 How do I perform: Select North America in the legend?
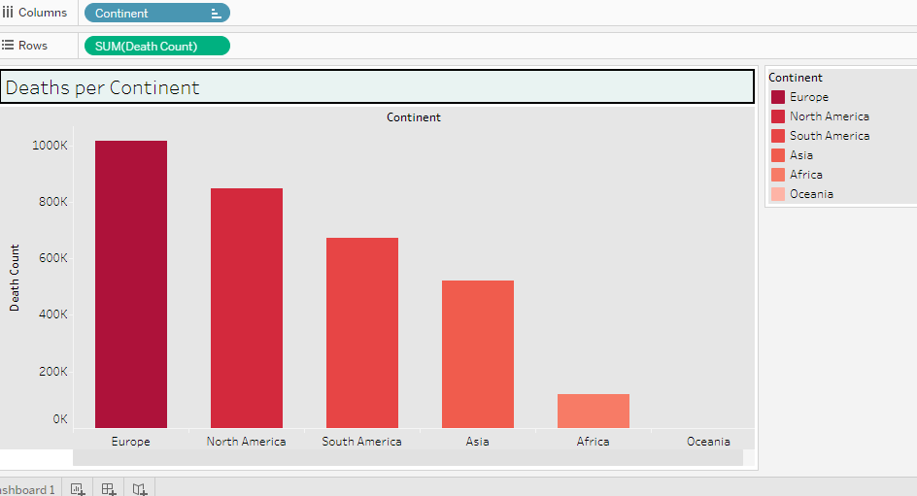(x=829, y=116)
